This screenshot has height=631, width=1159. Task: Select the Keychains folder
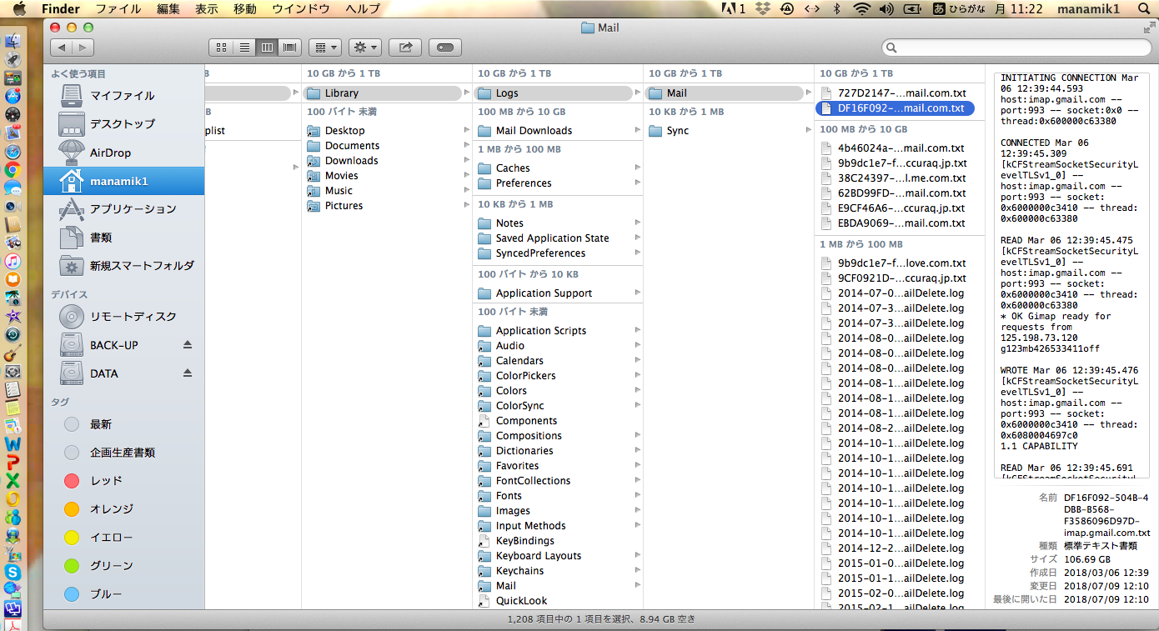(557, 571)
